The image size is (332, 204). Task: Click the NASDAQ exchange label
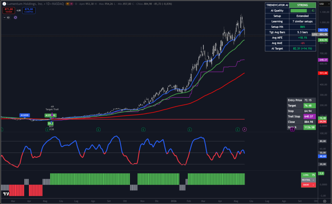coord(57,4)
